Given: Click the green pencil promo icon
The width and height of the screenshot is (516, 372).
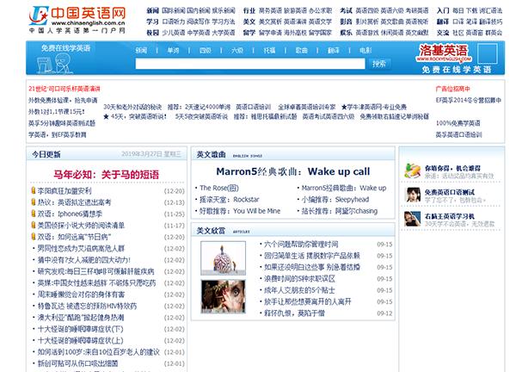Looking at the screenshot, I should (x=412, y=170).
